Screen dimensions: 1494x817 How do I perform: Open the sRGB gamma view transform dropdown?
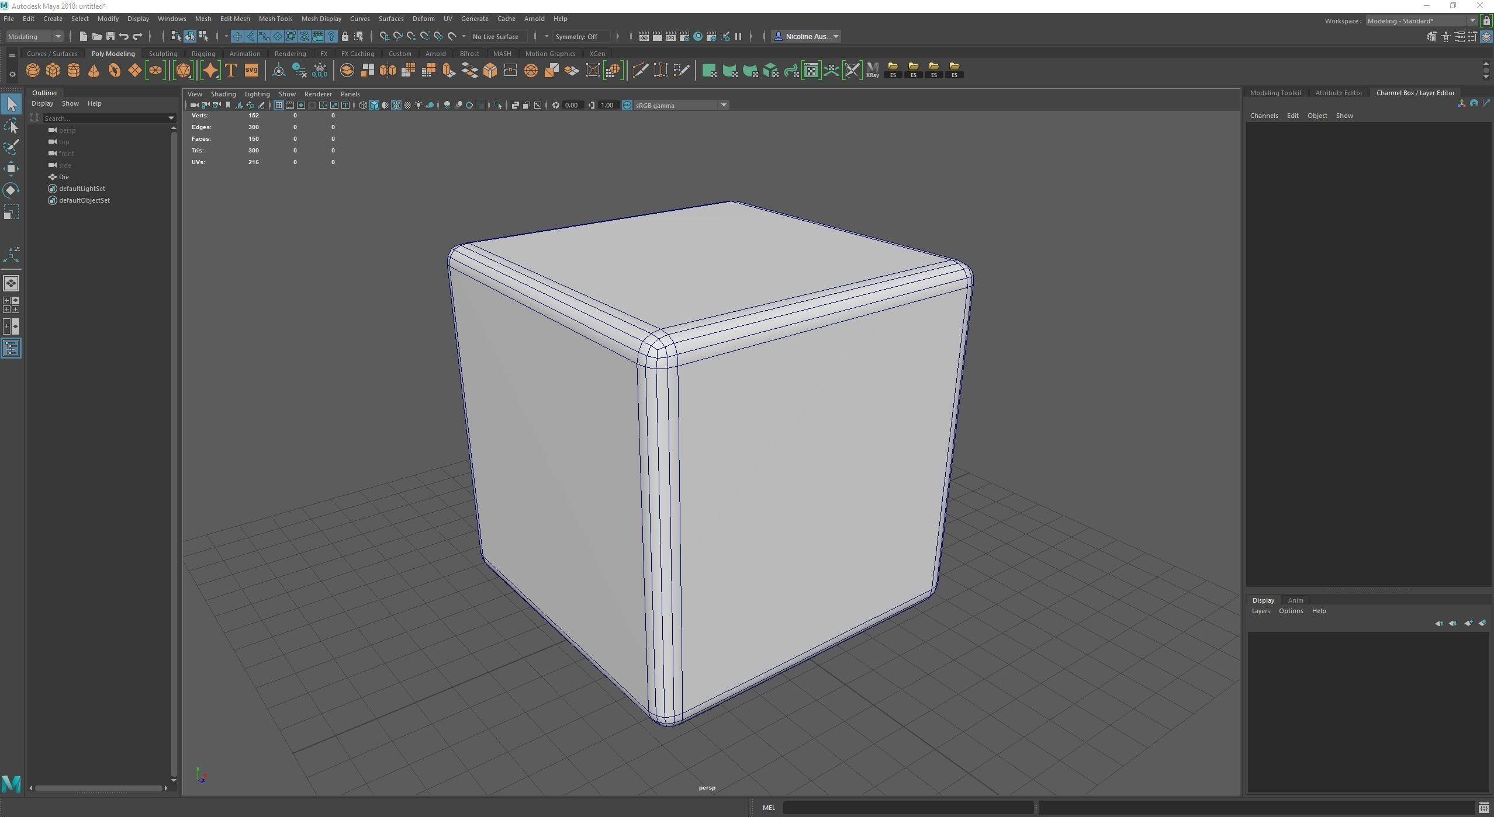[x=723, y=105]
